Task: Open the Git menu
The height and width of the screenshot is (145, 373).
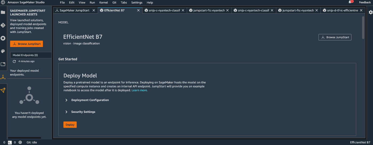Action: point(114,2)
